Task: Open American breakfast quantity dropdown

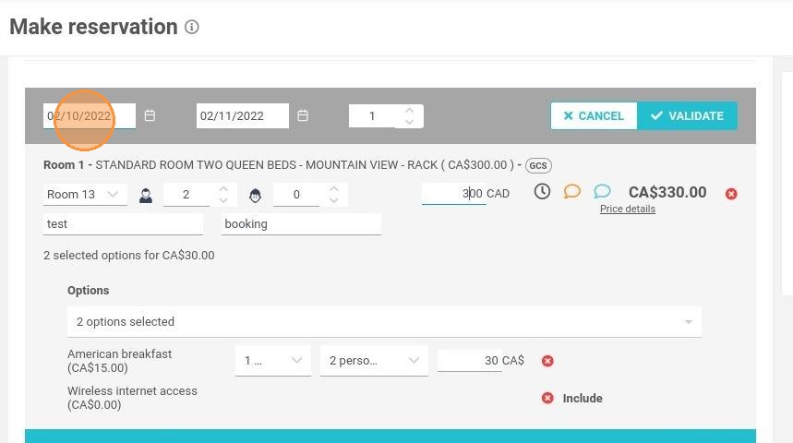Action: pos(273,361)
